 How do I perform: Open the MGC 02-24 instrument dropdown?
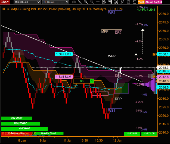[x=27, y=2]
